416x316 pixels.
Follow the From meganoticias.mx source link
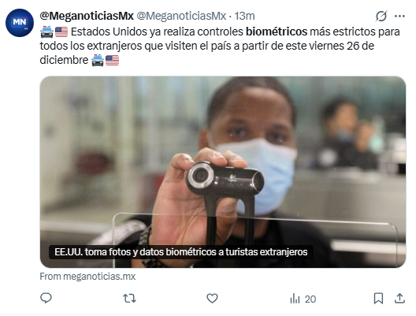(x=87, y=277)
